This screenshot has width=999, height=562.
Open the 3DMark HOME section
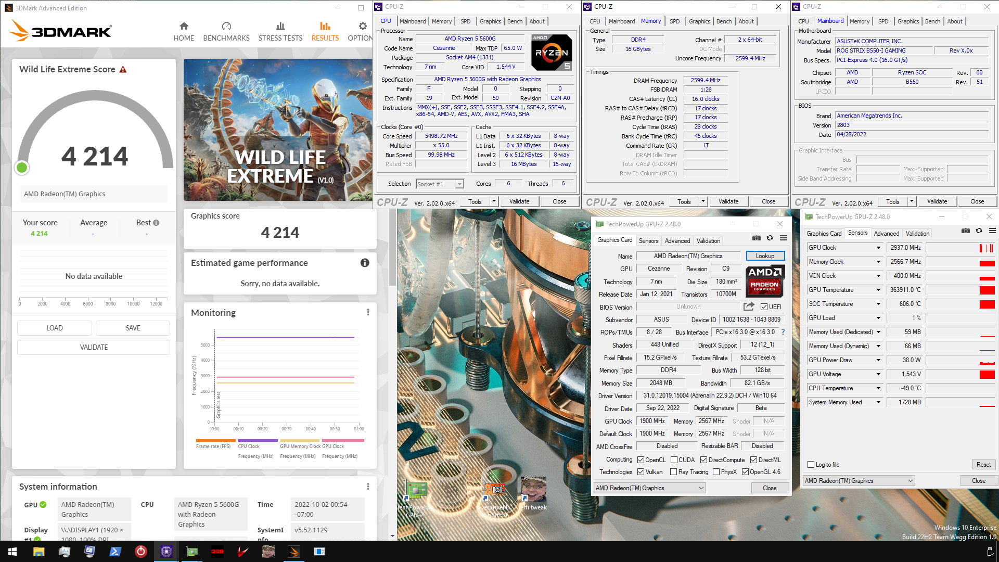pyautogui.click(x=184, y=32)
